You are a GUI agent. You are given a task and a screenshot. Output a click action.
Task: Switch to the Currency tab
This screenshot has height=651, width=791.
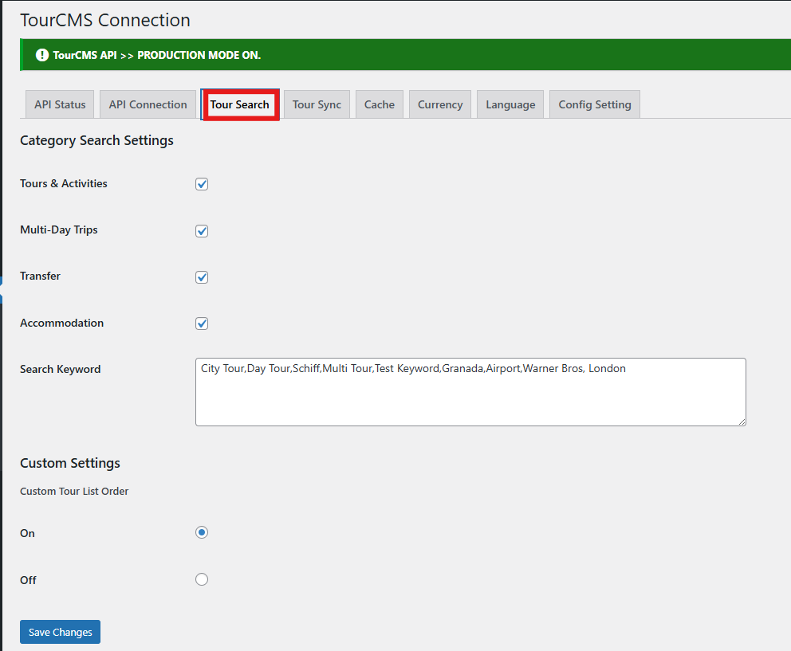pos(440,104)
